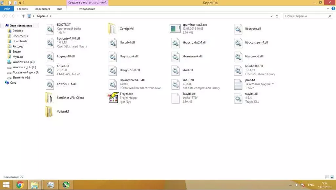The image size is (336, 190).
Task: Open the Поделиться ribbon tab
Action: click(x=42, y=9)
